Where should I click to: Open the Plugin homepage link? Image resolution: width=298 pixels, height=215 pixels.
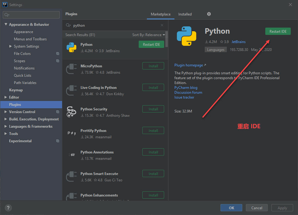(x=188, y=65)
